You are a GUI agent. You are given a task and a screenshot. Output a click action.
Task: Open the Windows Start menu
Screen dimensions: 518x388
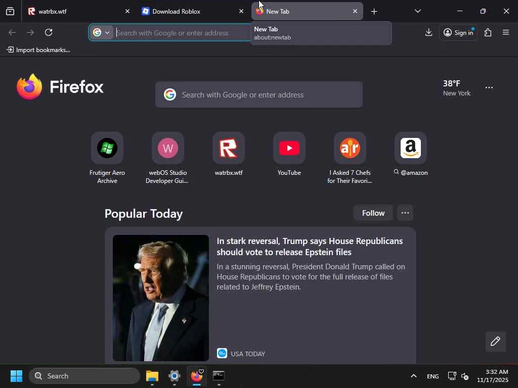tap(17, 376)
